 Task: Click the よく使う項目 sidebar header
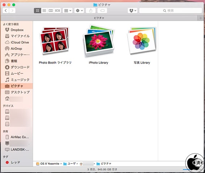point(11,24)
